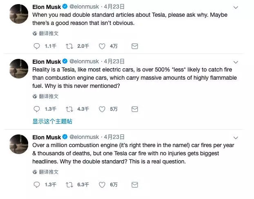This screenshot has height=199, width=254.
Task: Send third tweet via envelope icon
Action: point(135,185)
